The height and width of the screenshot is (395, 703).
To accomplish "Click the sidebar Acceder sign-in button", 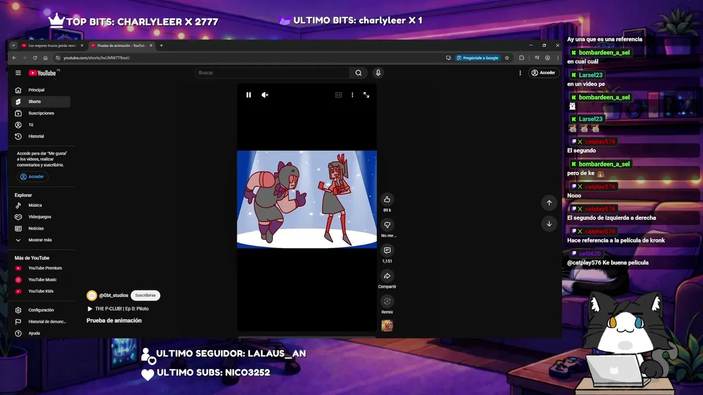I will click(32, 177).
